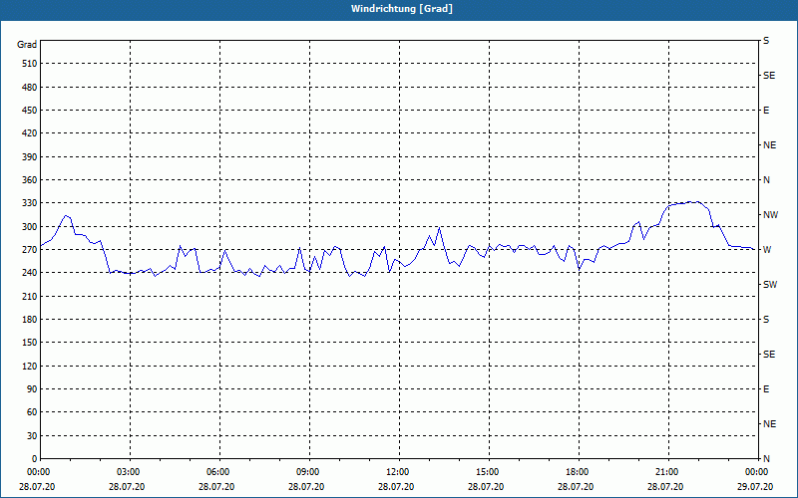
Task: Select the 150 y-axis value
Action: pos(30,343)
